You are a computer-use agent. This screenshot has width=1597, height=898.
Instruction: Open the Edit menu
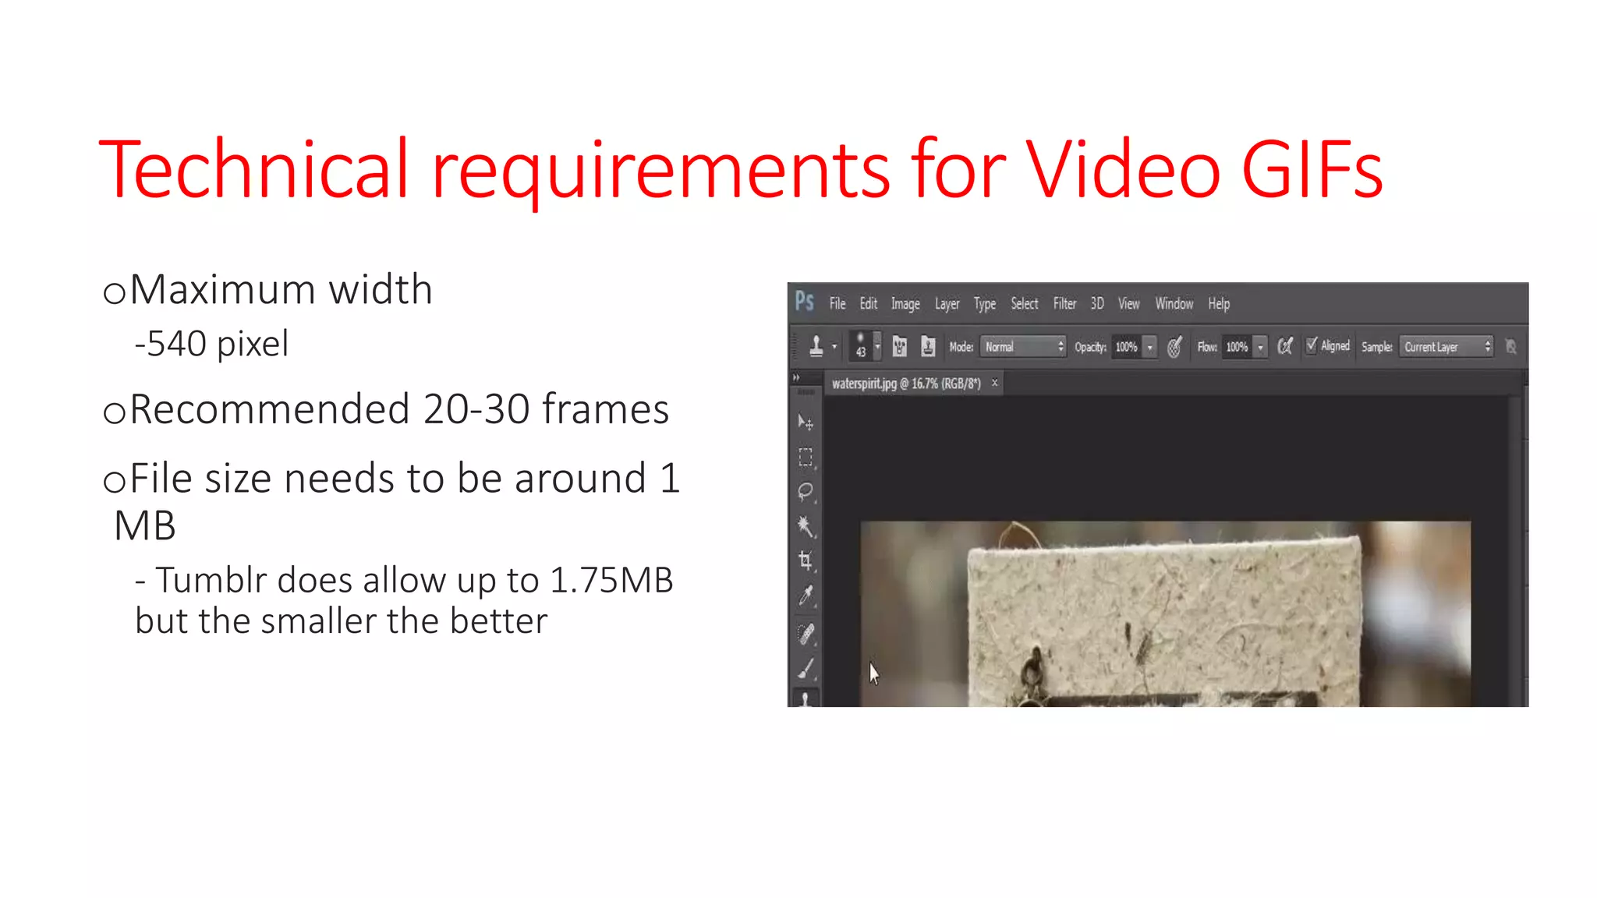(869, 303)
